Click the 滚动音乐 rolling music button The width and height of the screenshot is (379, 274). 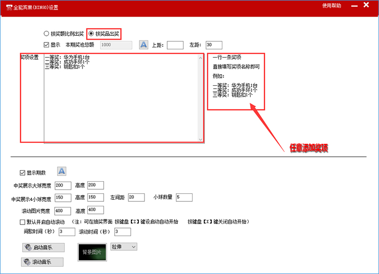click(x=43, y=262)
